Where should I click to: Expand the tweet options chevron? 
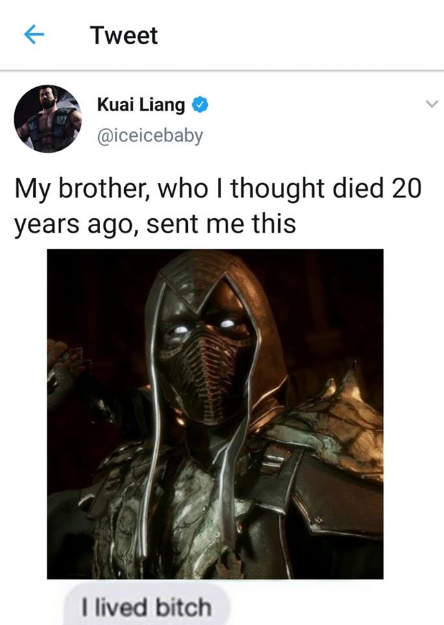click(432, 104)
